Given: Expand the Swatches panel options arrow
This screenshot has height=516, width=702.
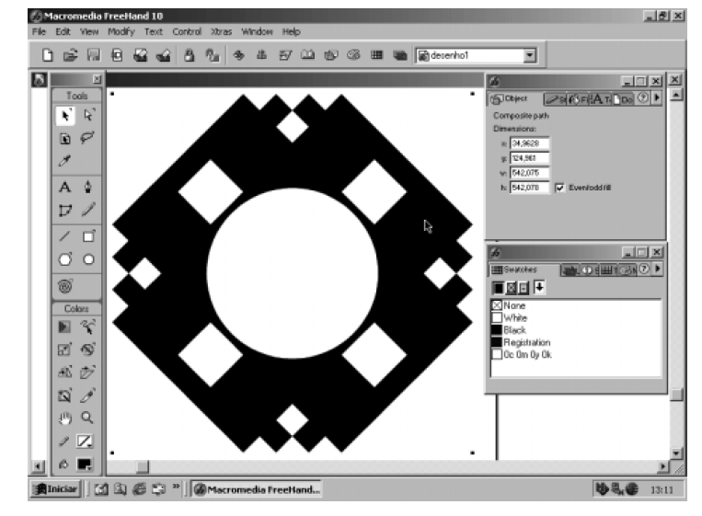Looking at the screenshot, I should (x=657, y=269).
